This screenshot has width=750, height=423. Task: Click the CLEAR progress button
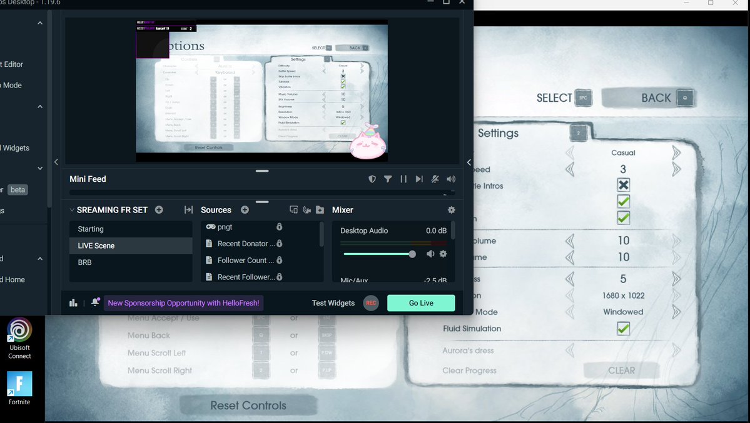click(x=621, y=371)
